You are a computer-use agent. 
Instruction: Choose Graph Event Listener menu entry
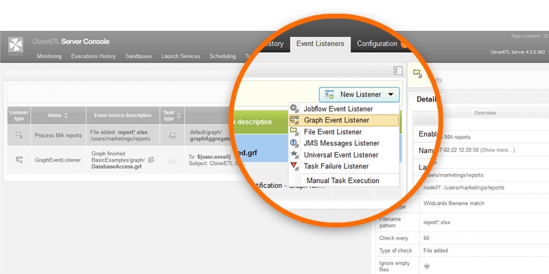344,121
